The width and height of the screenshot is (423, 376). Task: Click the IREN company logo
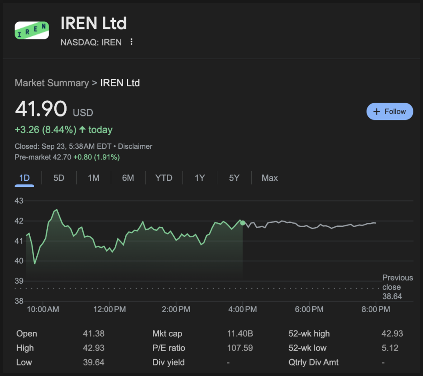[x=32, y=30]
